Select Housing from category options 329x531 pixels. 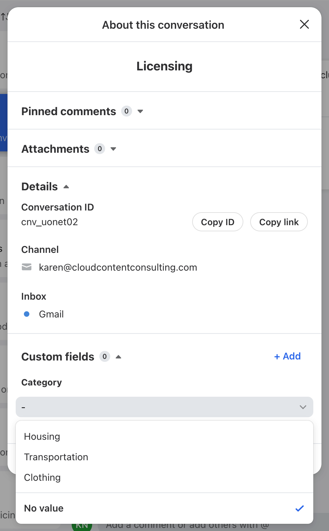coord(42,437)
